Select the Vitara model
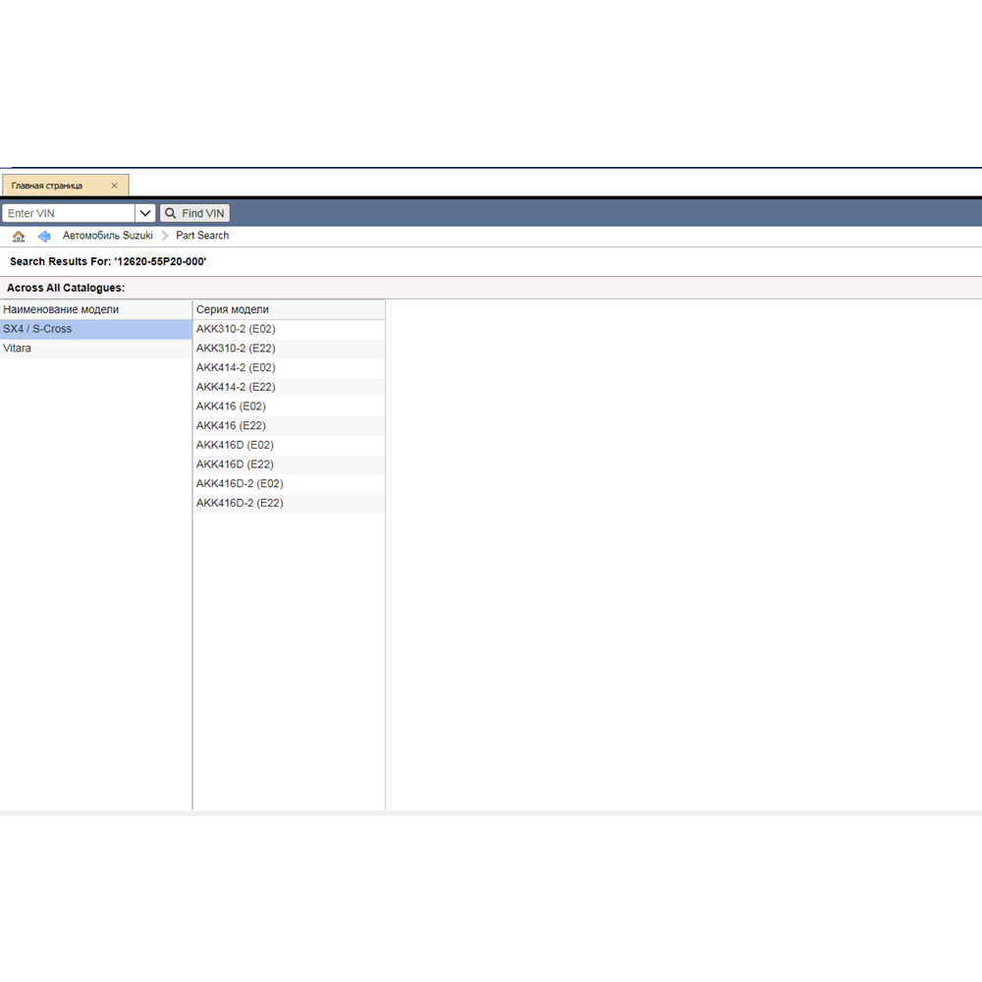 [x=17, y=349]
